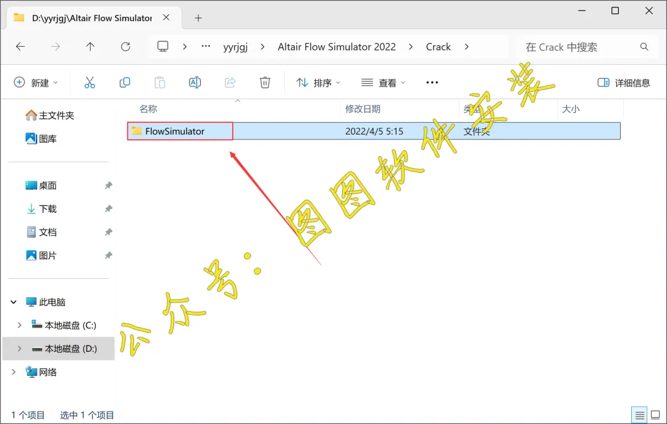
Task: Open the 新建 (New) dropdown
Action: (36, 83)
